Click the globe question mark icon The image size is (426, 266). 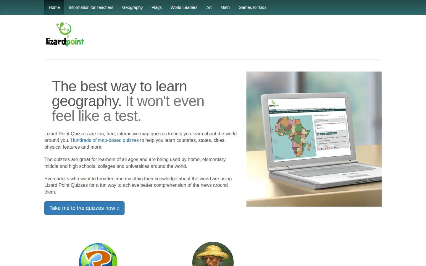point(98,254)
